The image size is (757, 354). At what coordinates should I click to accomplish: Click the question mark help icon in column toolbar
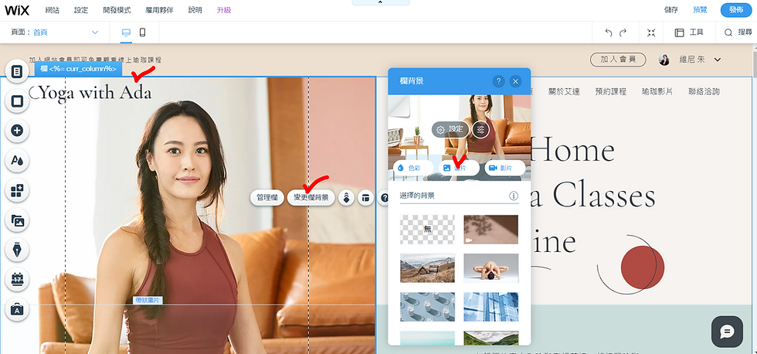[x=385, y=198]
